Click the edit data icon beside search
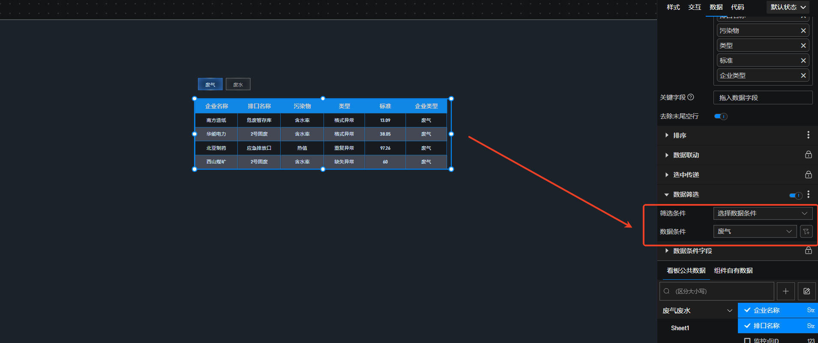The height and width of the screenshot is (343, 818). (x=806, y=291)
